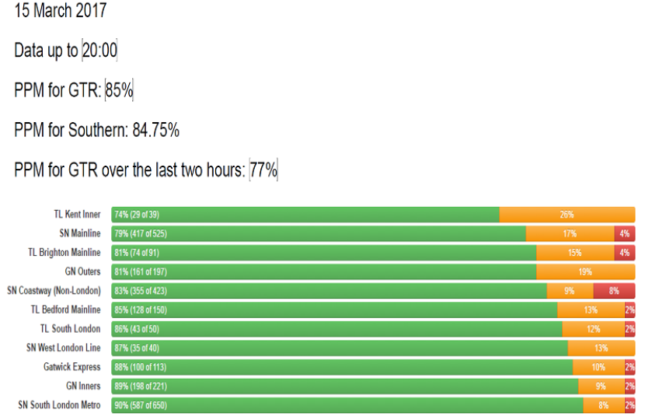Click the 77% last two hours field
Screen dimensions: 645x420
click(263, 170)
